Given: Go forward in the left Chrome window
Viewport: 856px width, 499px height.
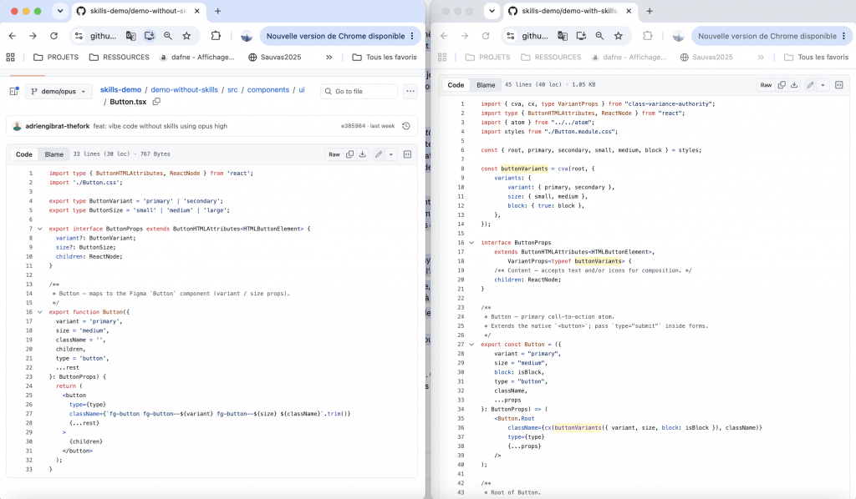Looking at the screenshot, I should (x=33, y=36).
